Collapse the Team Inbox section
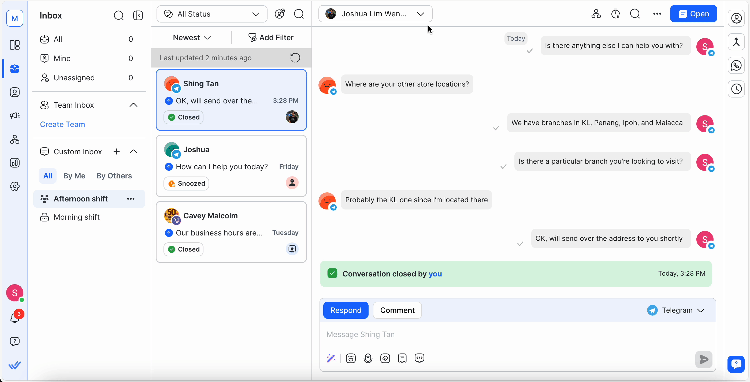 coord(133,105)
